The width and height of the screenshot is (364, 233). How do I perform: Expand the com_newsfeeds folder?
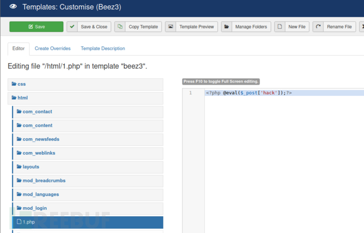click(39, 139)
